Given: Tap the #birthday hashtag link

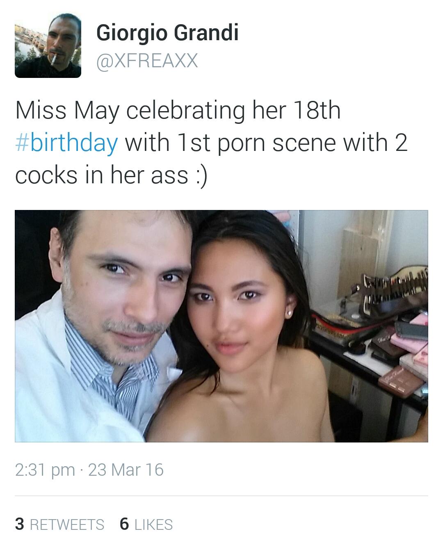Looking at the screenshot, I should pyautogui.click(x=66, y=143).
